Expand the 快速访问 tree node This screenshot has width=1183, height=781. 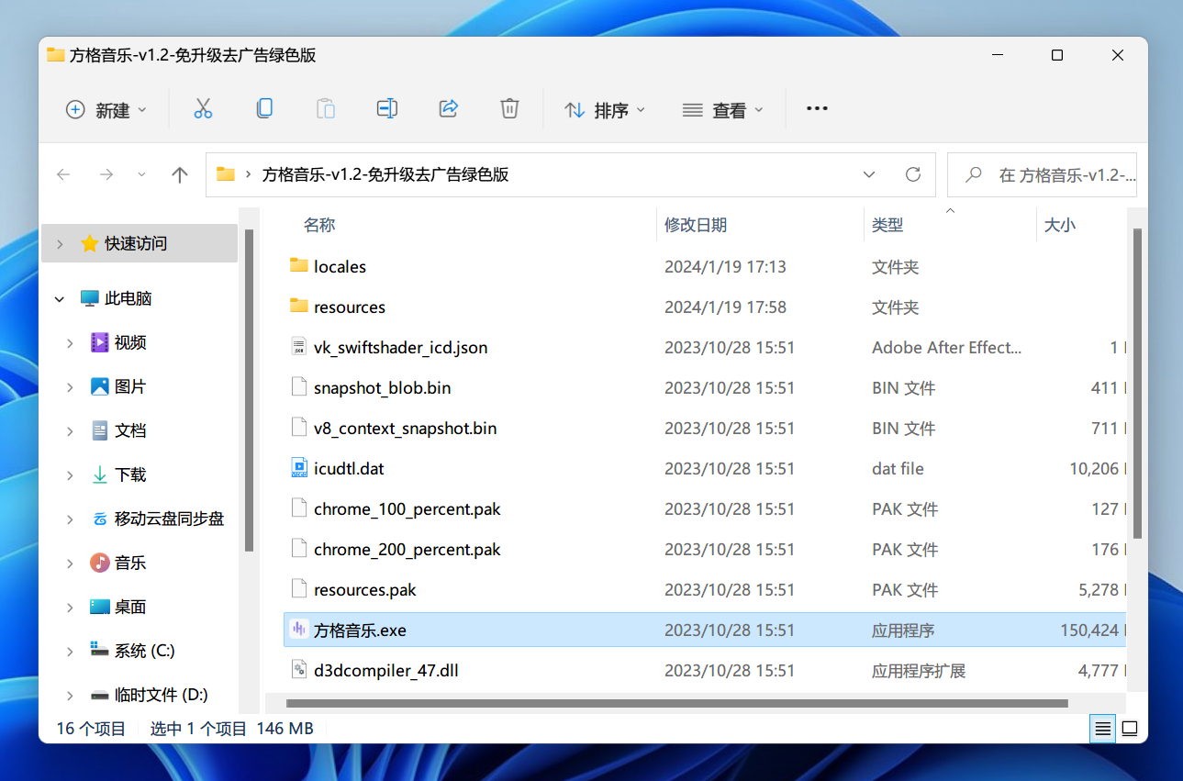click(60, 243)
